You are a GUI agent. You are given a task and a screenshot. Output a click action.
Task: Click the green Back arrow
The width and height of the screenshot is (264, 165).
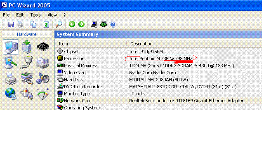click(x=72, y=24)
